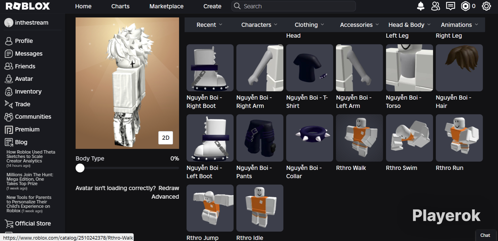Open 'How Roblox Used Theta Sketches' blog post

coord(31,159)
